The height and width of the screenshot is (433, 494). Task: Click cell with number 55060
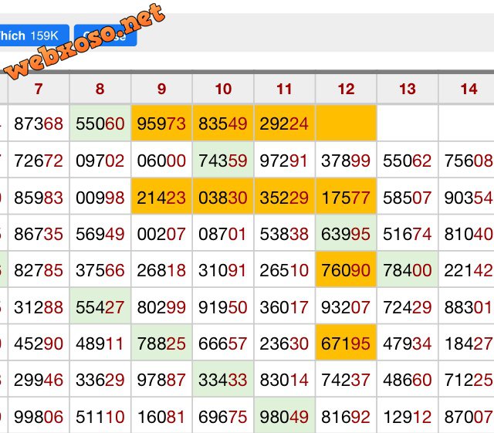tap(100, 123)
